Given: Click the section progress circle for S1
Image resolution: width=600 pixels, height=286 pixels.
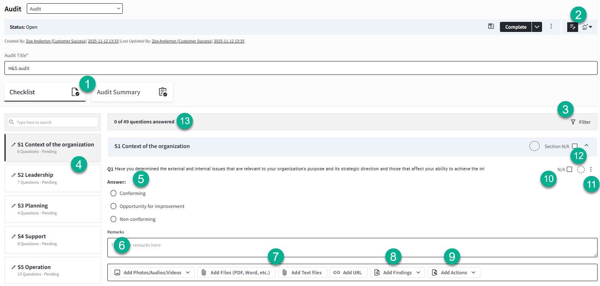Looking at the screenshot, I should click(535, 146).
